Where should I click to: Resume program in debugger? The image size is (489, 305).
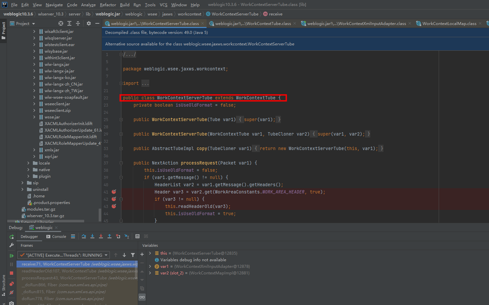pos(12,256)
